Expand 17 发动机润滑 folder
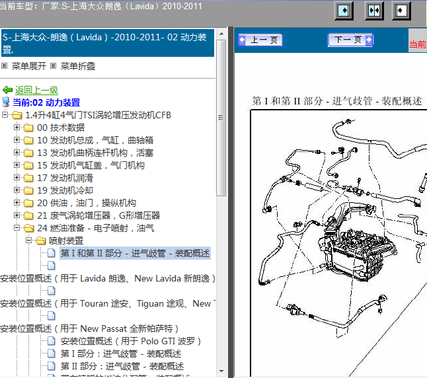427x378 pixels. click(x=17, y=178)
